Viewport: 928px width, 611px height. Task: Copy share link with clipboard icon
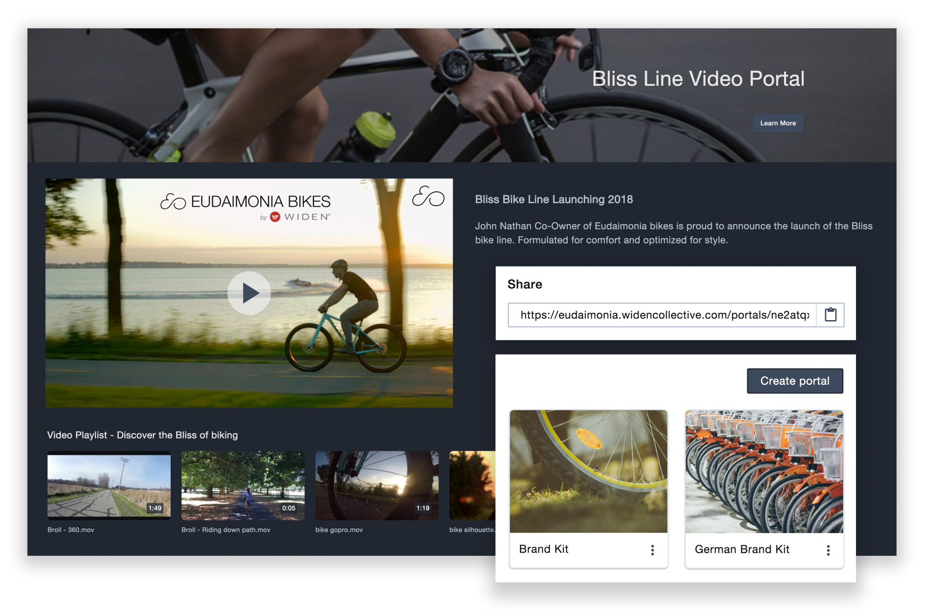click(830, 315)
